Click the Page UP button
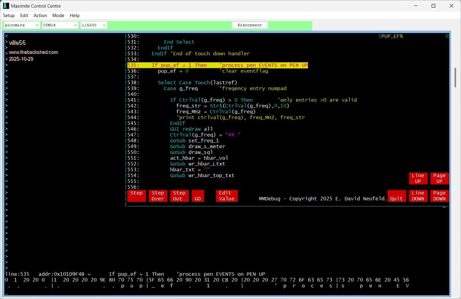 coord(439,179)
